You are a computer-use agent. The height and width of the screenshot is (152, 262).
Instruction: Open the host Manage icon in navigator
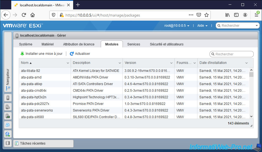coord(8,107)
